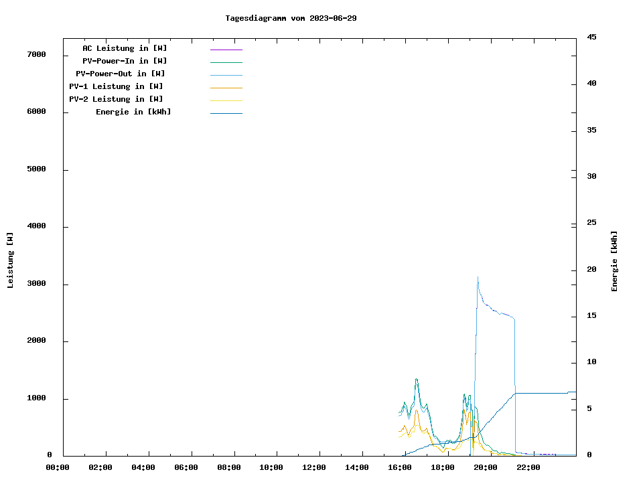
Task: Click the 20:00 time axis tick label
Action: coord(485,467)
